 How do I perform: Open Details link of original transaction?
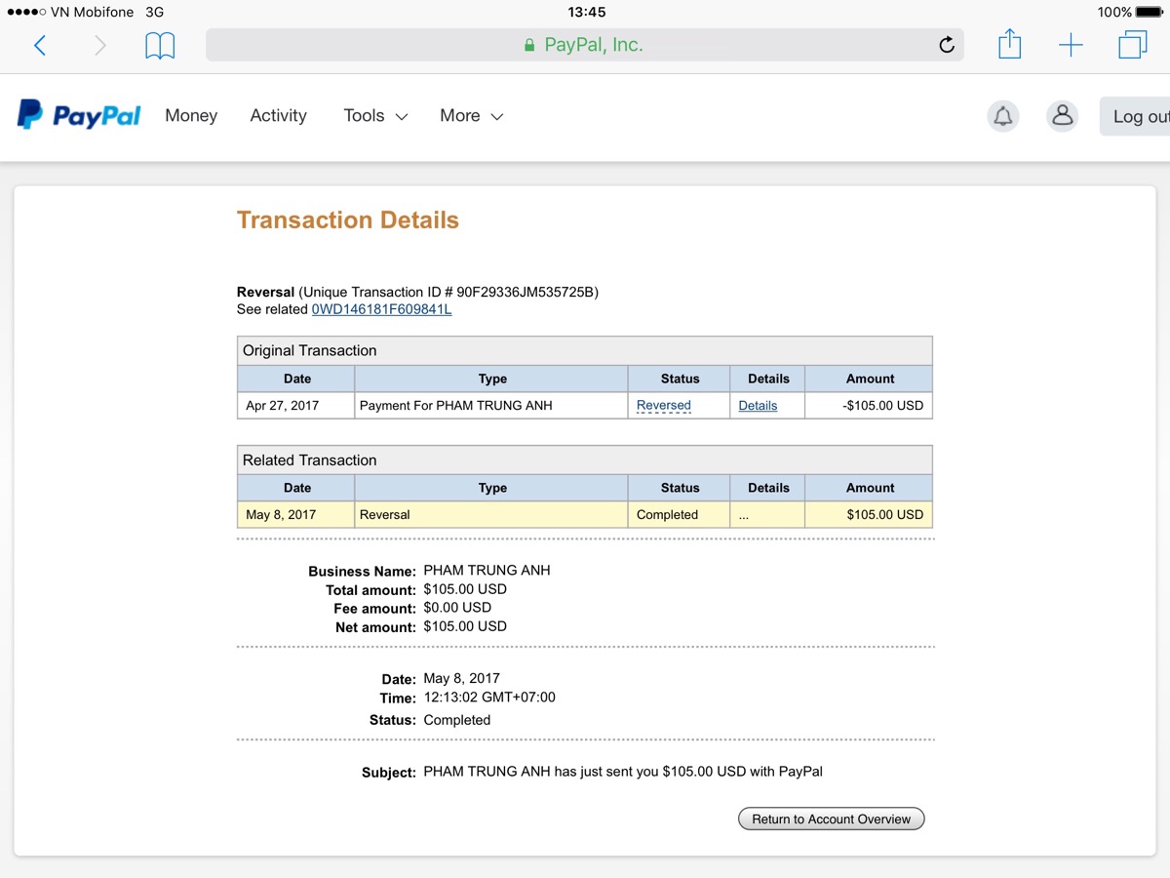pyautogui.click(x=758, y=406)
